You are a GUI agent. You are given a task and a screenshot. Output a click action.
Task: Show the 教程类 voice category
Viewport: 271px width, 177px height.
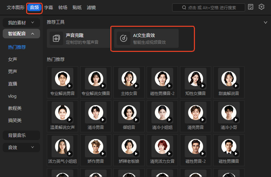15,108
